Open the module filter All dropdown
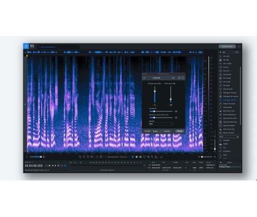Viewport: 257px width, 217px height. (228, 52)
